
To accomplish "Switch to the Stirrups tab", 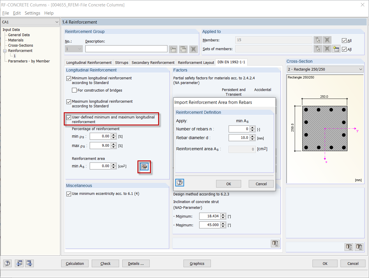I will (x=121, y=62).
